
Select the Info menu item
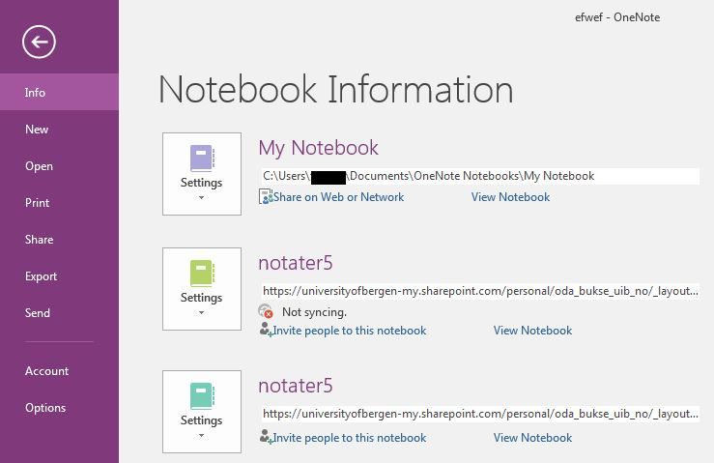point(36,93)
